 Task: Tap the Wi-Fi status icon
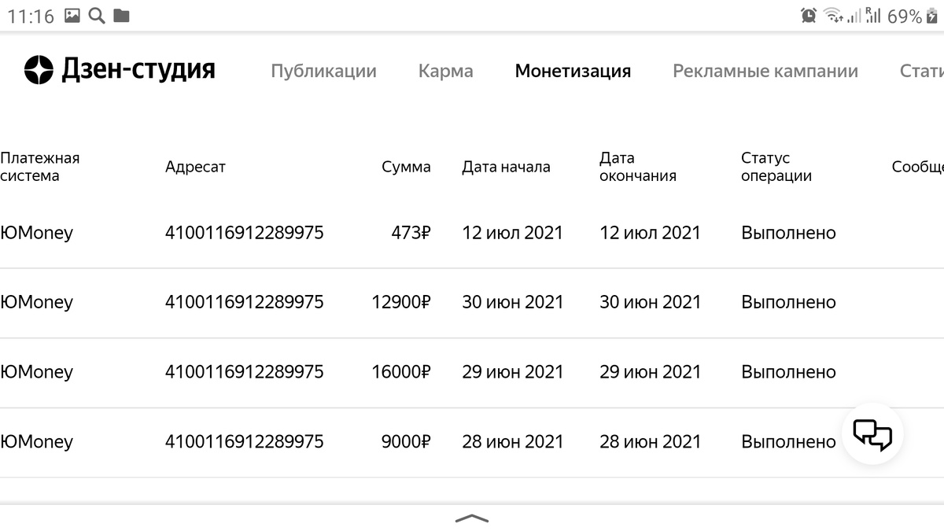[x=832, y=15]
